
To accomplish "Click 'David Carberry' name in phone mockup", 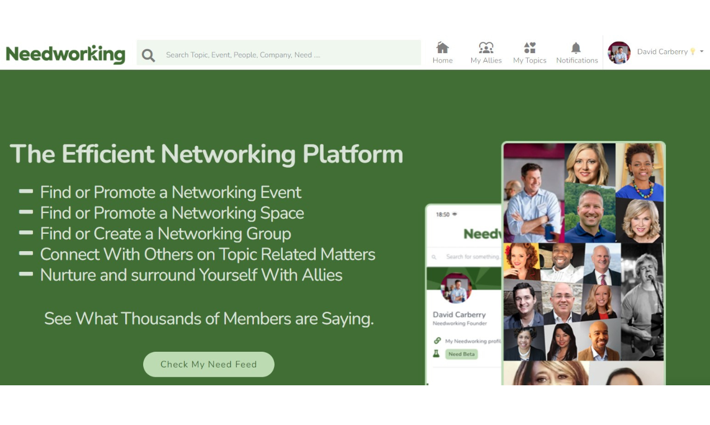I will tap(459, 315).
